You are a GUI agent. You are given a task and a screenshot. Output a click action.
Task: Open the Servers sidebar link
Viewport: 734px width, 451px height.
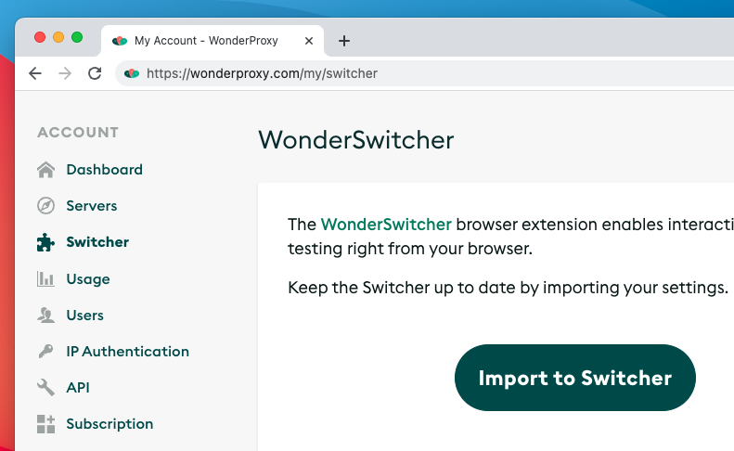point(92,206)
